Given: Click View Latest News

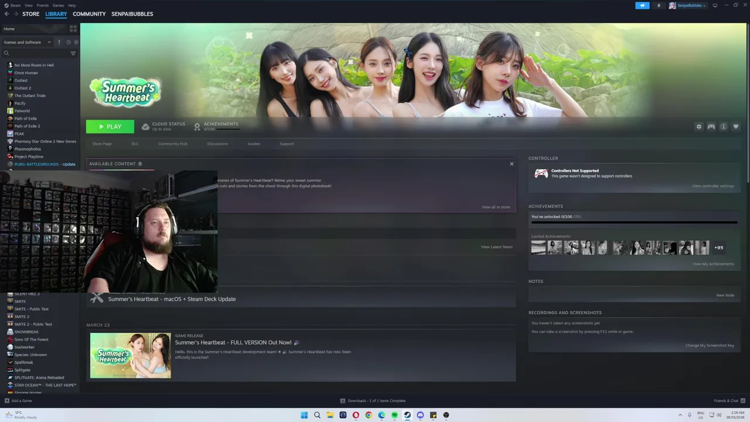Looking at the screenshot, I should pyautogui.click(x=497, y=247).
